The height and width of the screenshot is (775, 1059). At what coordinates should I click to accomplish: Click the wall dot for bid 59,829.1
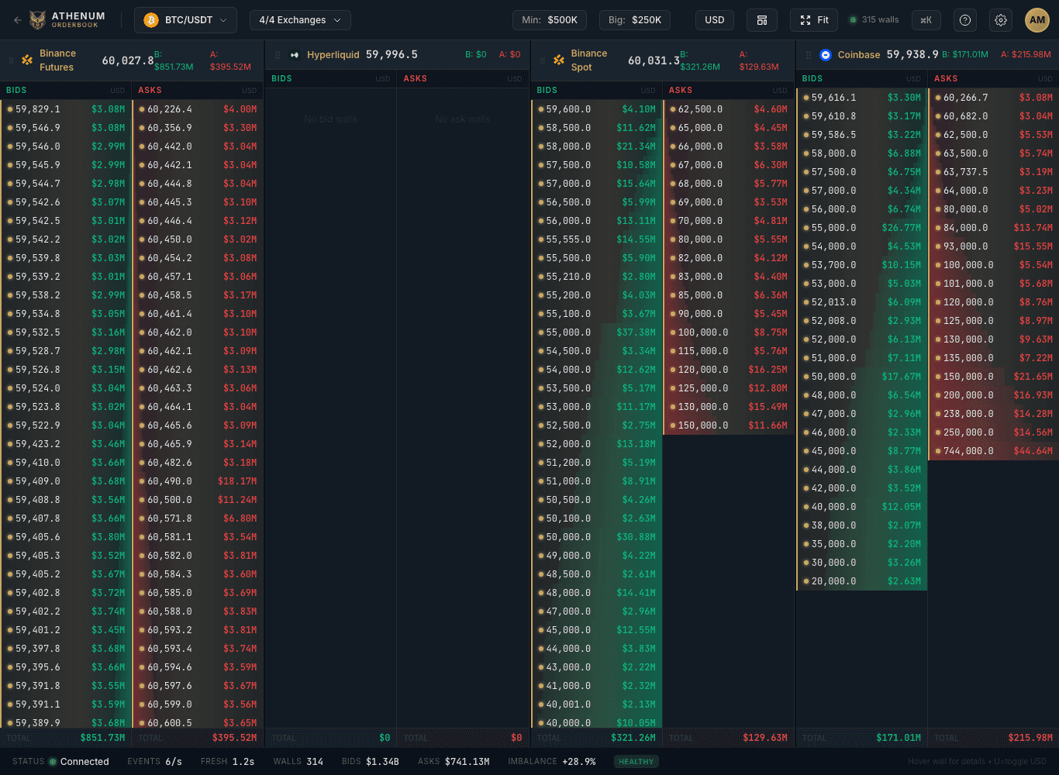click(9, 109)
